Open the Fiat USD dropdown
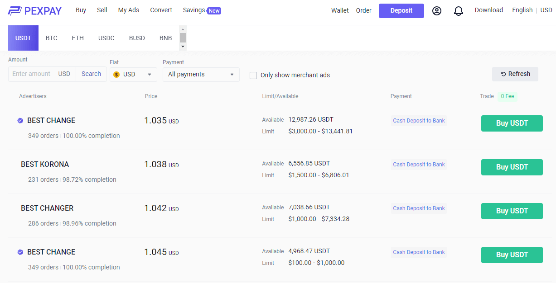Image resolution: width=556 pixels, height=283 pixels. coord(133,74)
